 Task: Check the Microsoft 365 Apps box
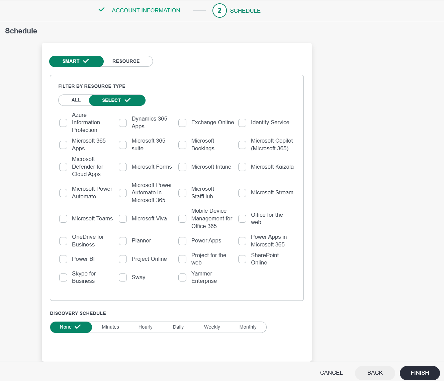pyautogui.click(x=63, y=145)
